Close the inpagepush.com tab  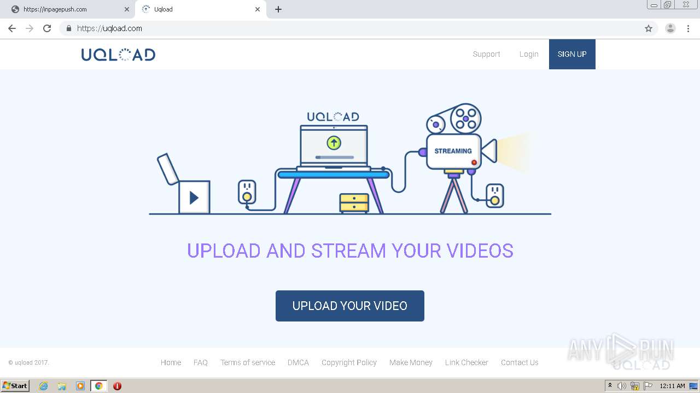pos(127,9)
